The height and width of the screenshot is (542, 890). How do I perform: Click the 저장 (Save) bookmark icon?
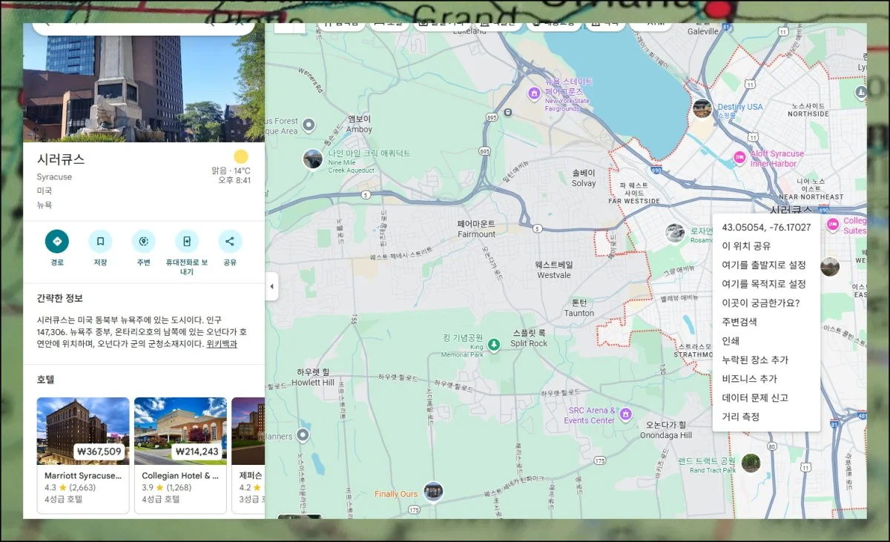100,242
